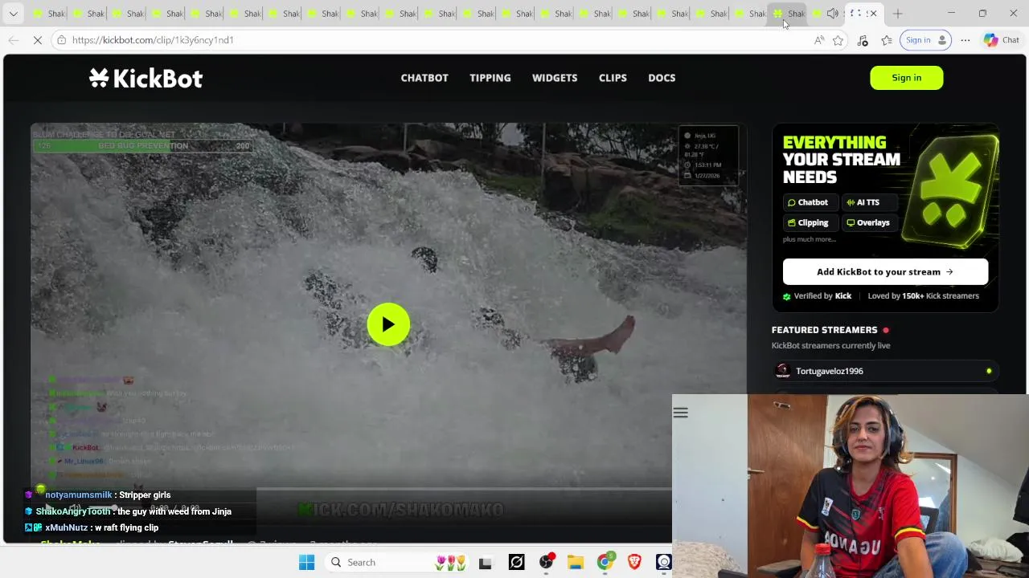Click the media control music icon
1029x578 pixels.
[863, 40]
